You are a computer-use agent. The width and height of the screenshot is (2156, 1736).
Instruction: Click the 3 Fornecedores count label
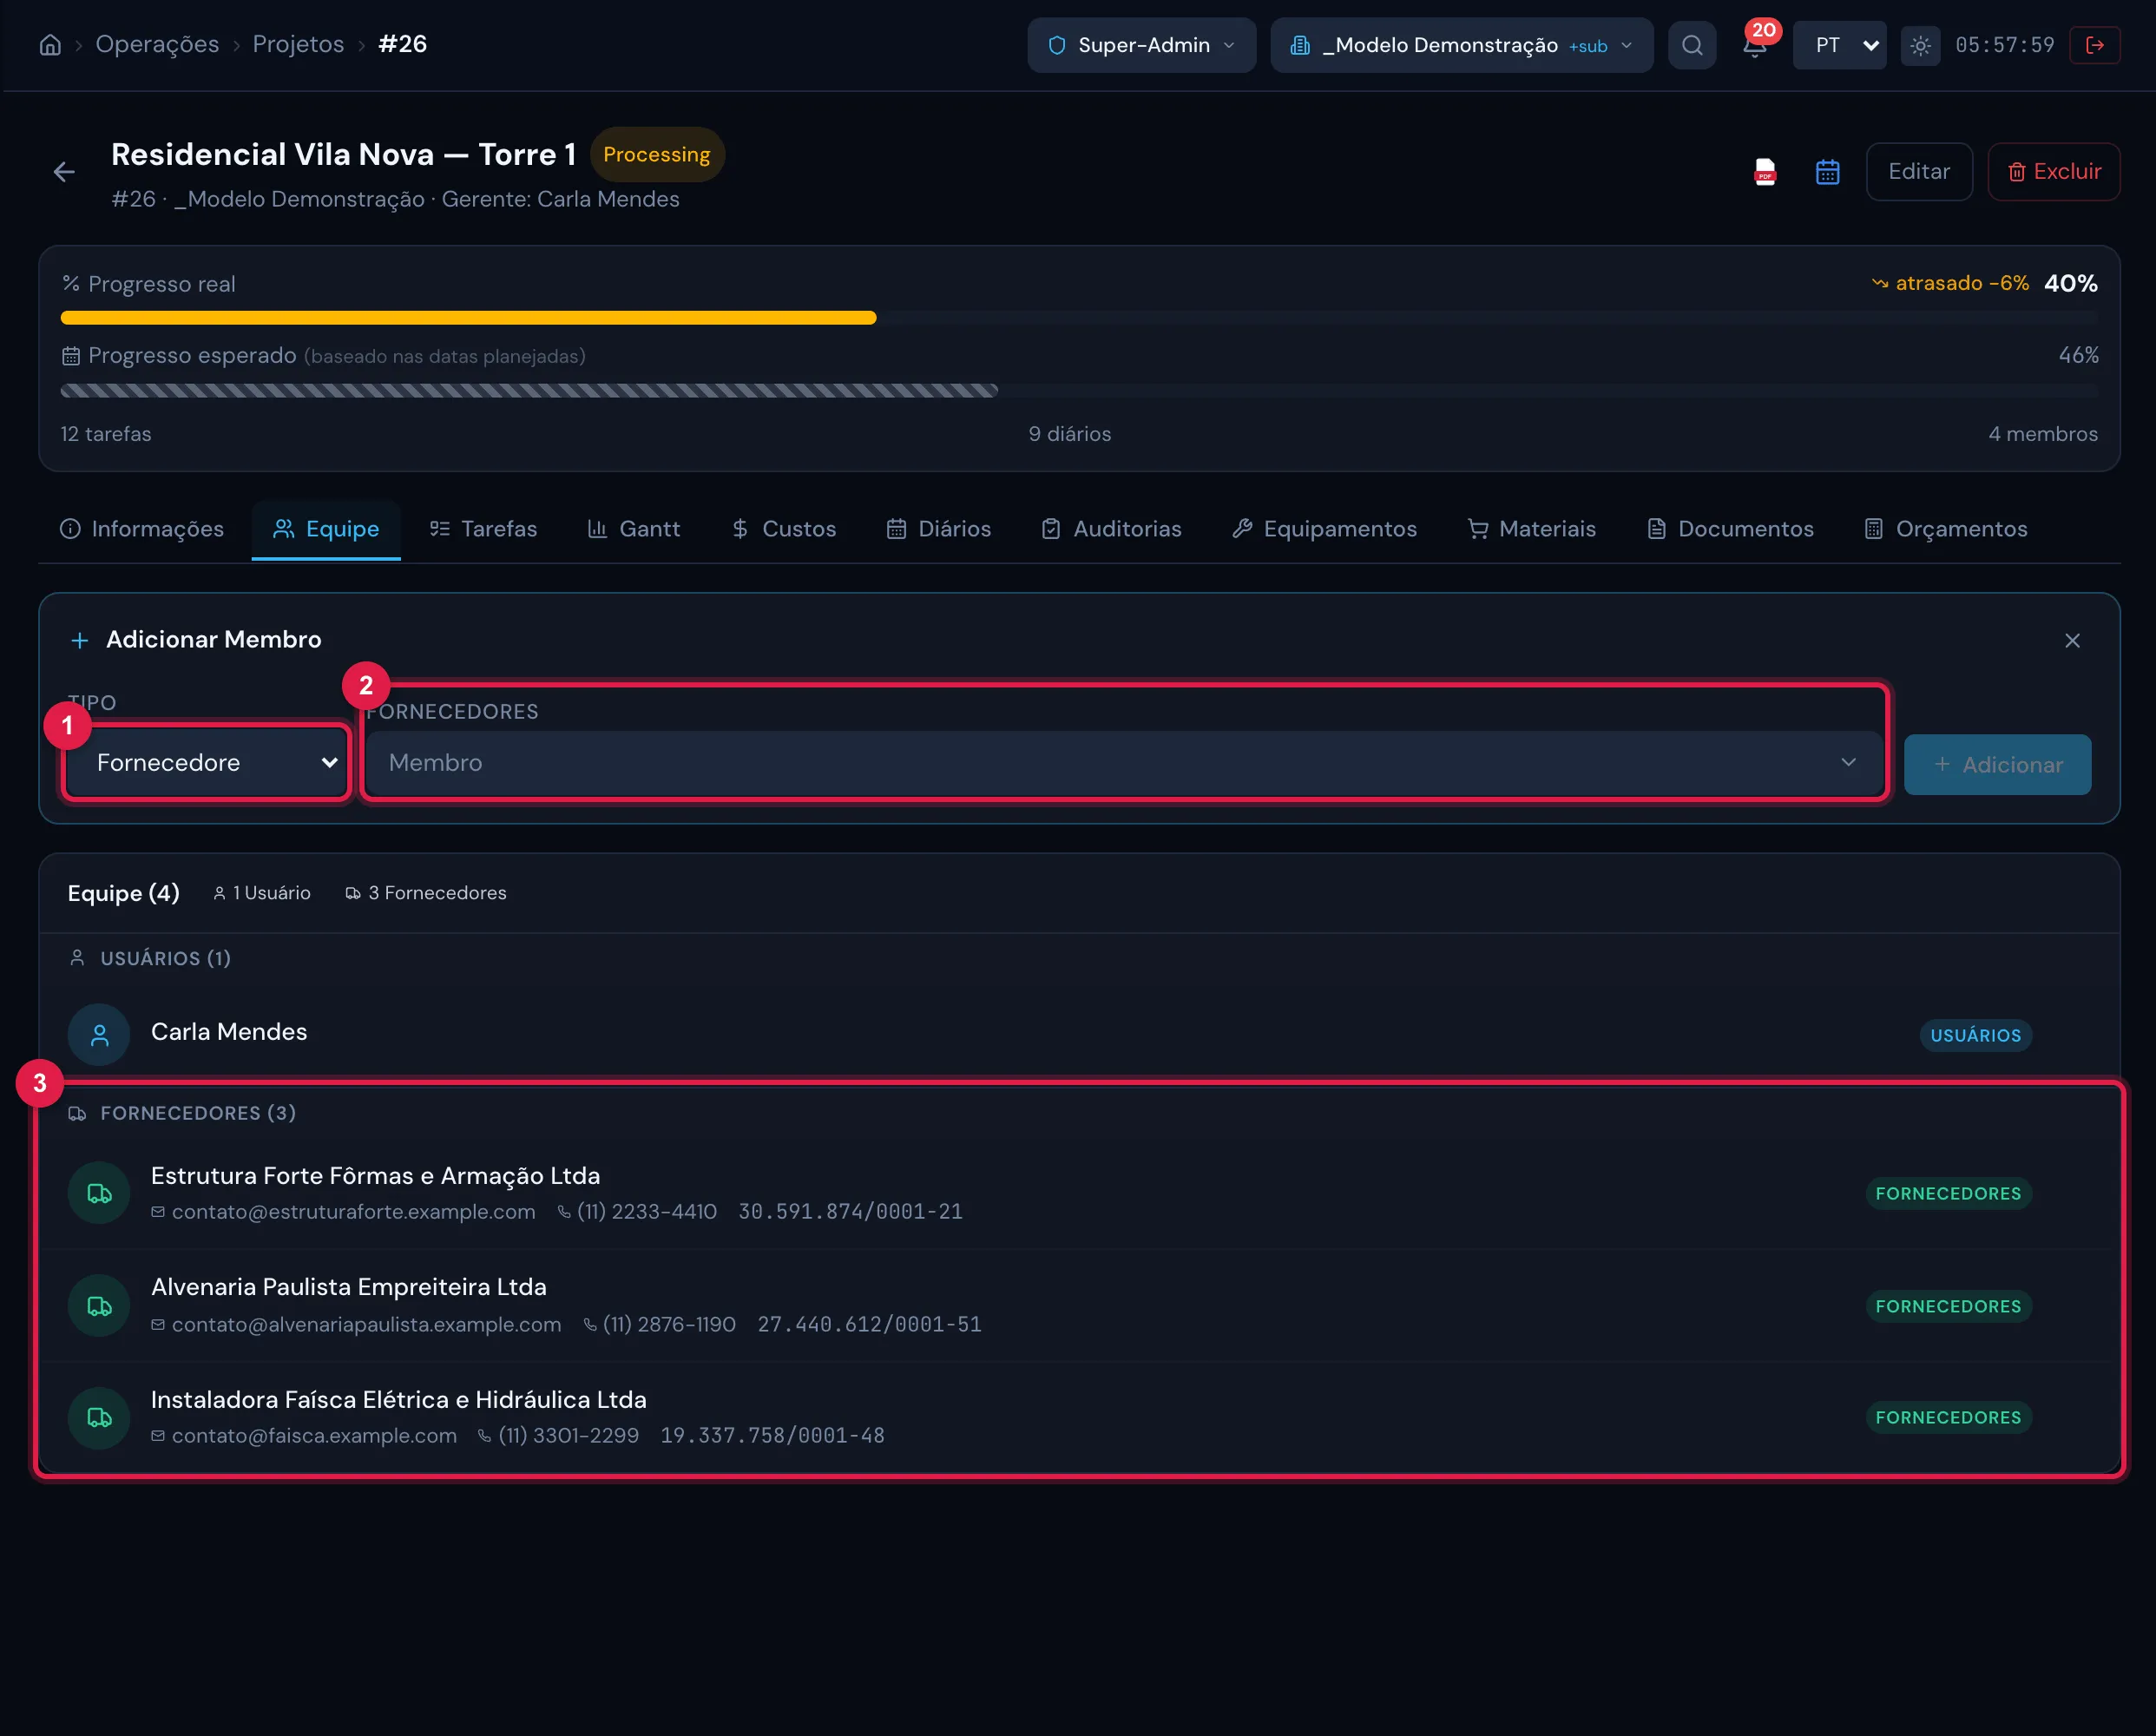pyautogui.click(x=426, y=893)
